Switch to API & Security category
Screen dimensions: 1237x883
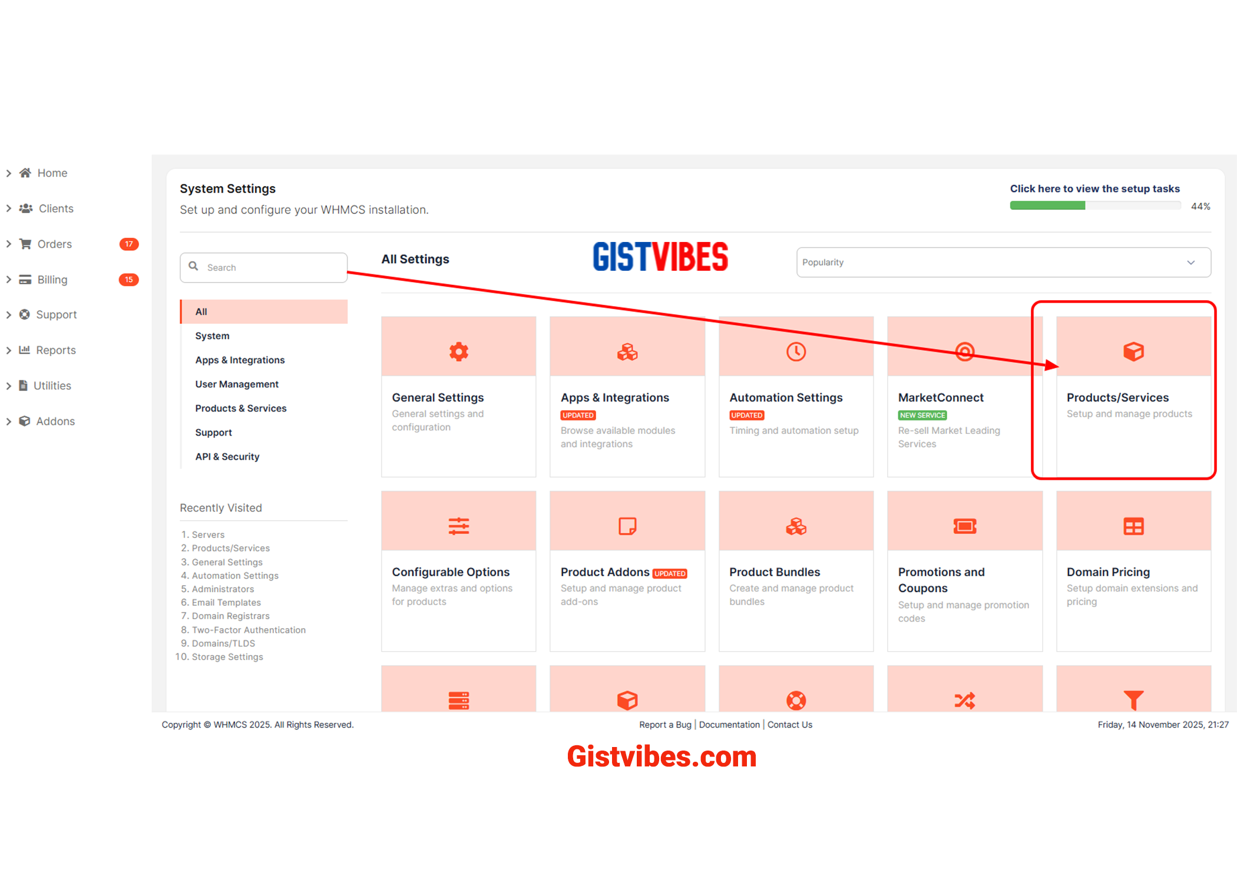(227, 456)
